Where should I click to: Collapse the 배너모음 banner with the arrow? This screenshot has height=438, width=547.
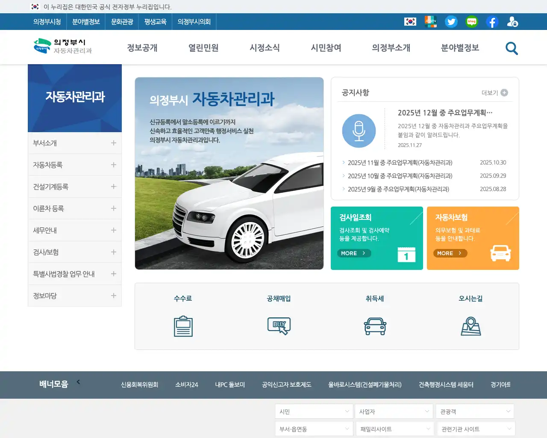click(78, 382)
